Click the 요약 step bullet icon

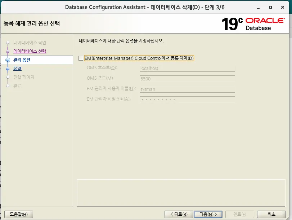point(8,69)
